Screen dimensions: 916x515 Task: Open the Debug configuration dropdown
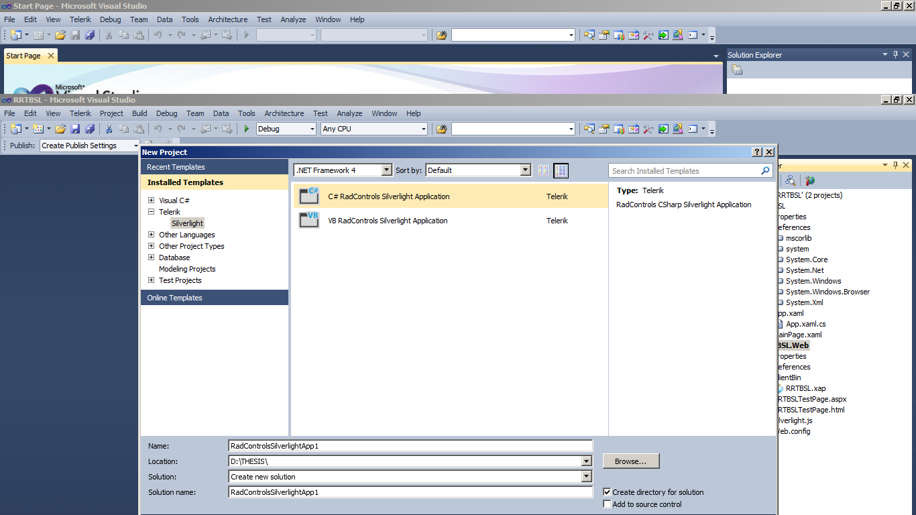pos(312,129)
